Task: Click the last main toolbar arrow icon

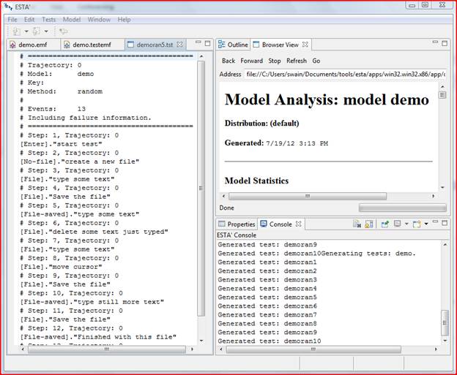Action: coord(64,31)
